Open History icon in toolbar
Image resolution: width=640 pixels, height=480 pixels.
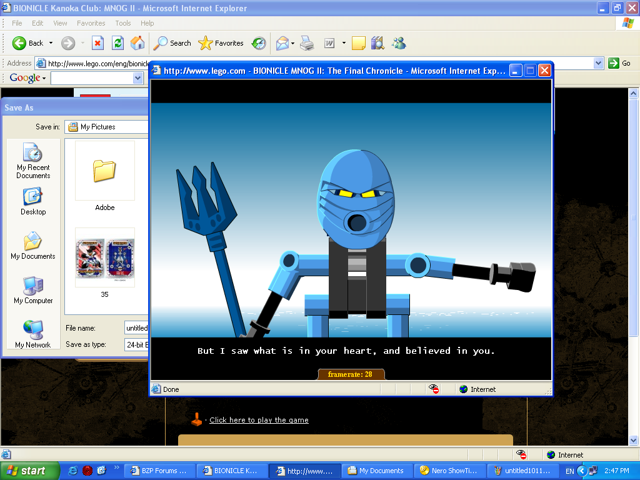259,43
